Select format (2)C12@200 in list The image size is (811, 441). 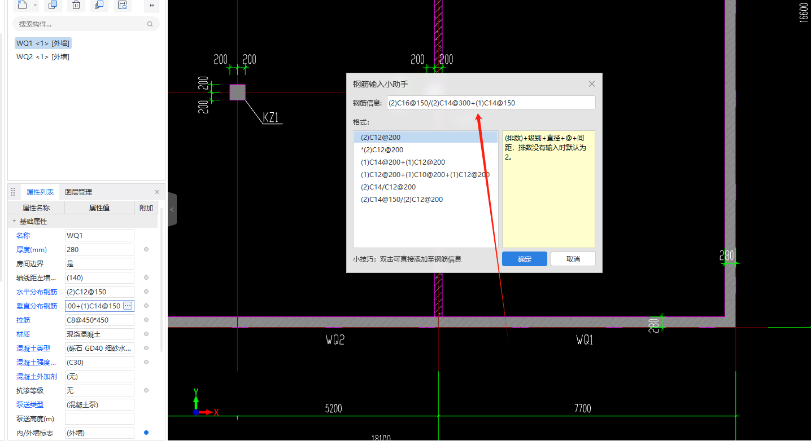[425, 137]
